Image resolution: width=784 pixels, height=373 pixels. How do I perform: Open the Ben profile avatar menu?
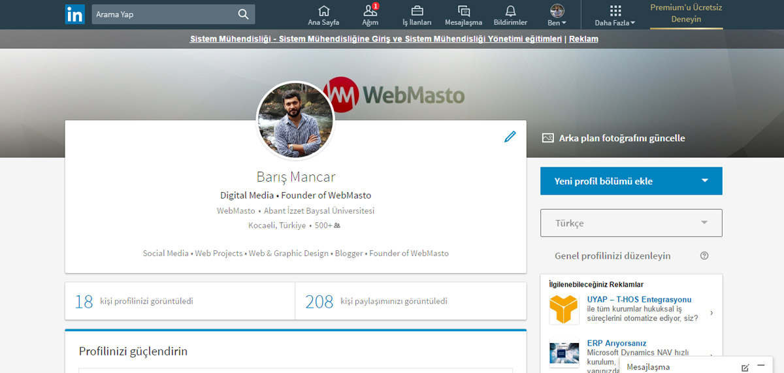click(557, 14)
